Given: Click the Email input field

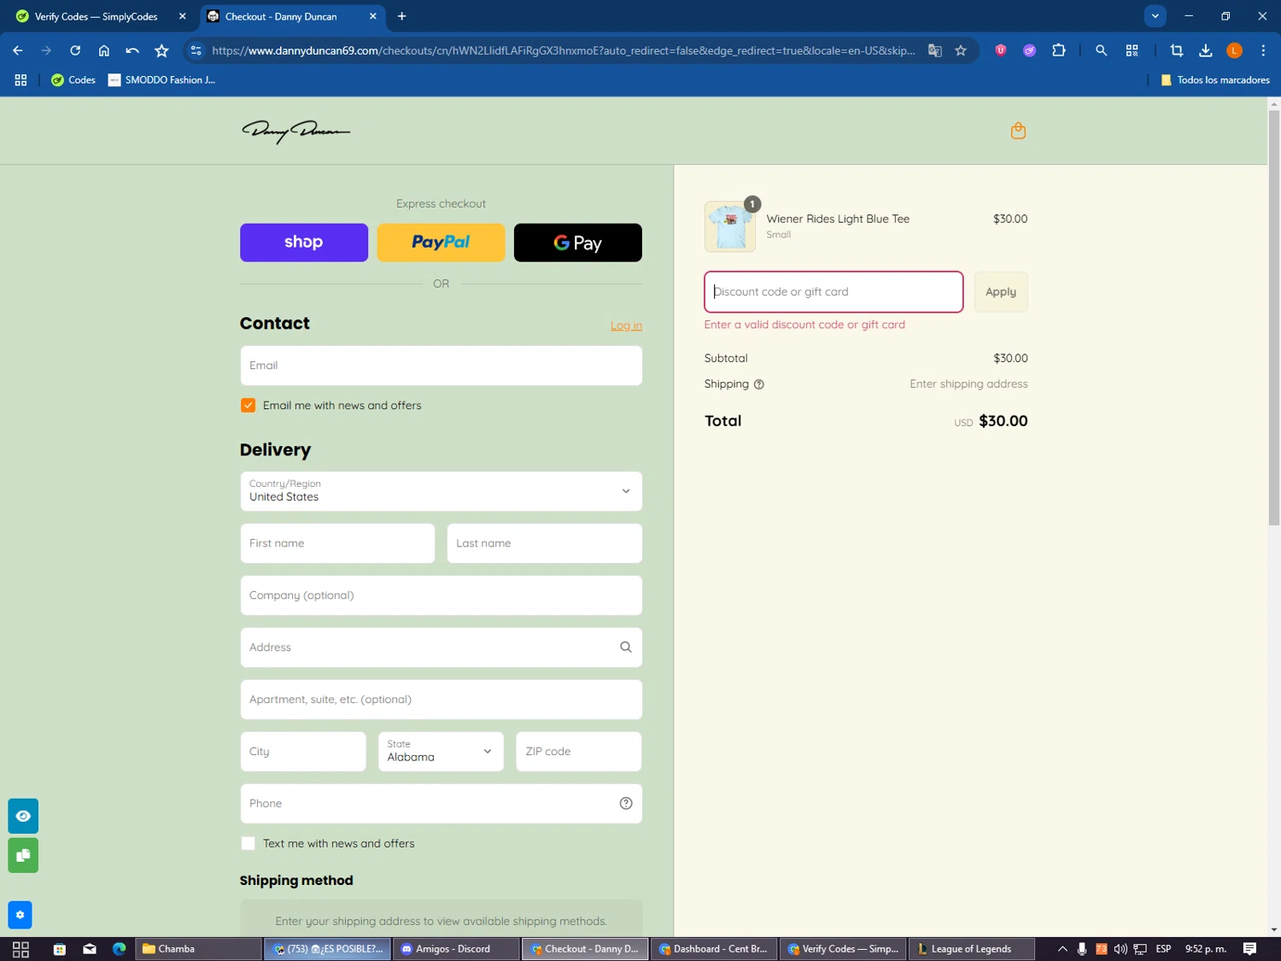Looking at the screenshot, I should [441, 366].
